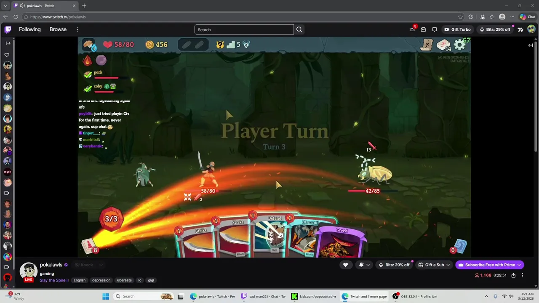Open the Gift a Sub dropdown
This screenshot has height=303, width=539.
tap(435, 265)
